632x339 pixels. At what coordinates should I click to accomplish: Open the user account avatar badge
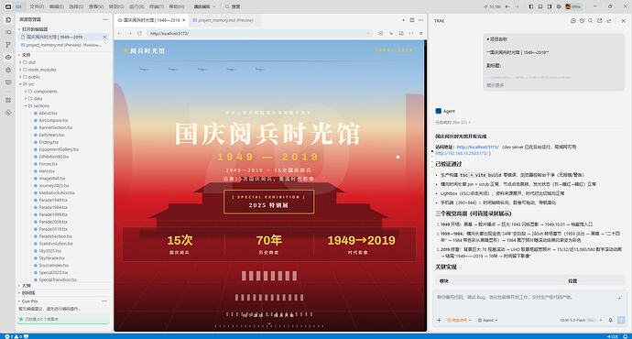click(x=573, y=6)
